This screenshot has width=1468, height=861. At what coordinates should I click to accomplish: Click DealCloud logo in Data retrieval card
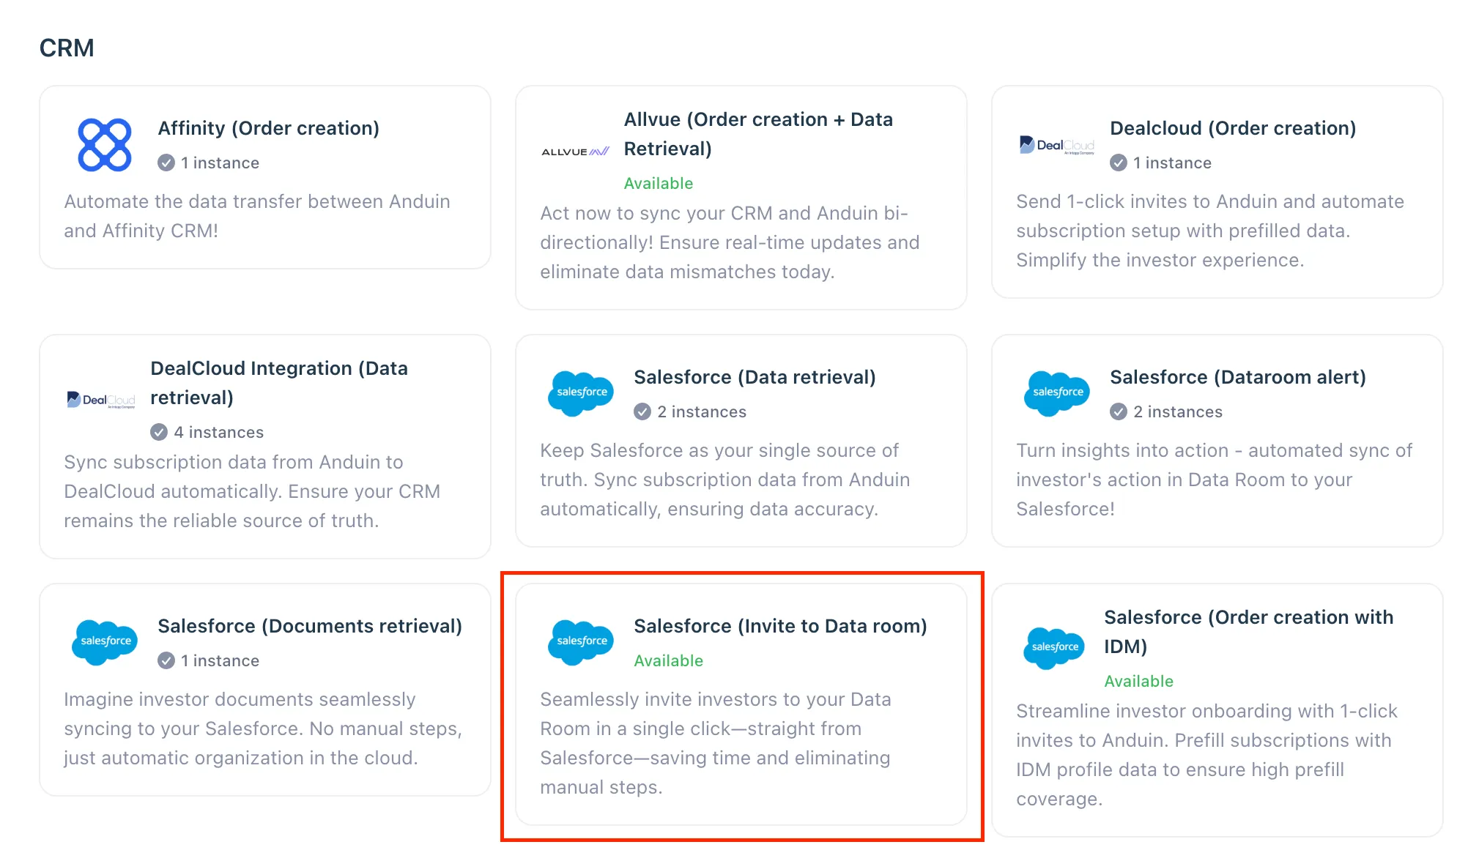coord(101,400)
